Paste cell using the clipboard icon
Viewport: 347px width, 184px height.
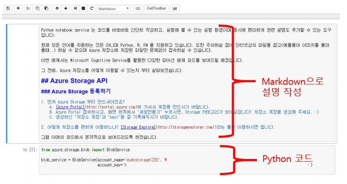coord(46,8)
